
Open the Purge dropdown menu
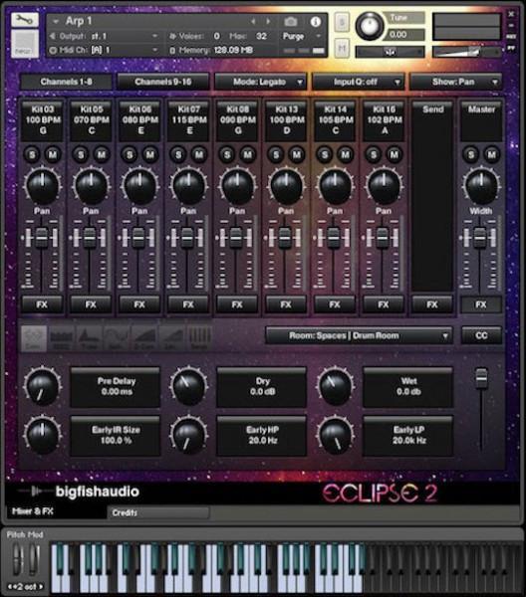(x=301, y=36)
